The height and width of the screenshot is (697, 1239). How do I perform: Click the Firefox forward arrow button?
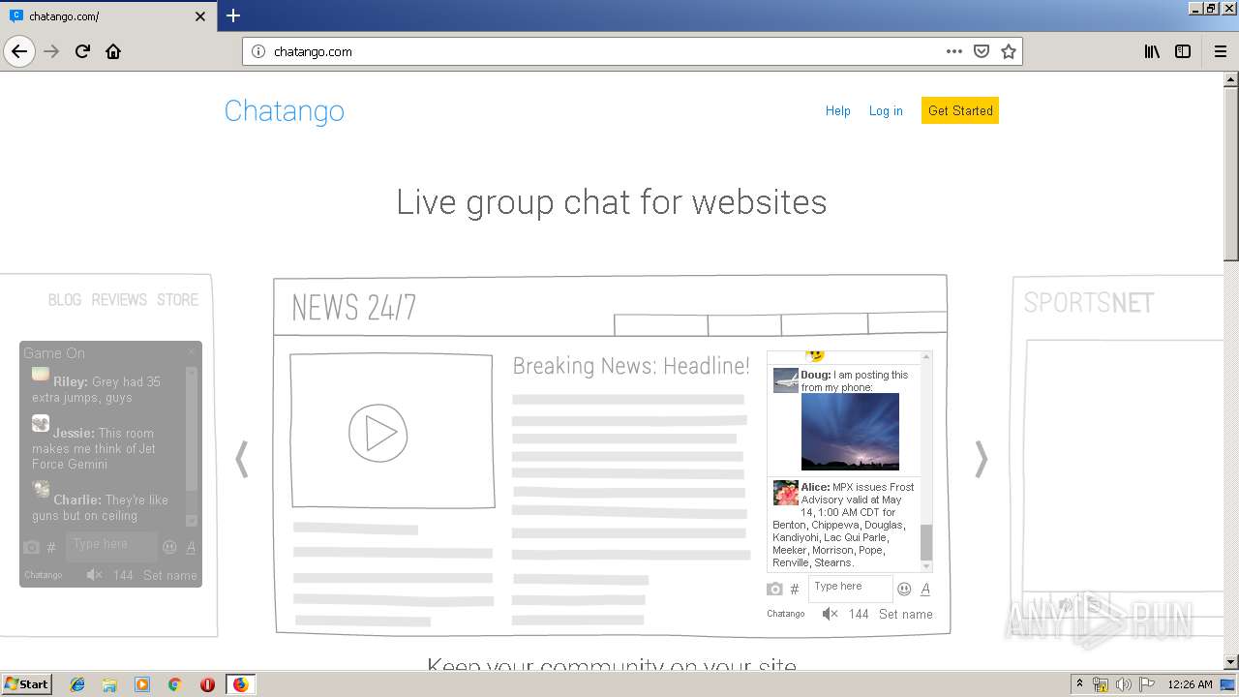point(51,51)
